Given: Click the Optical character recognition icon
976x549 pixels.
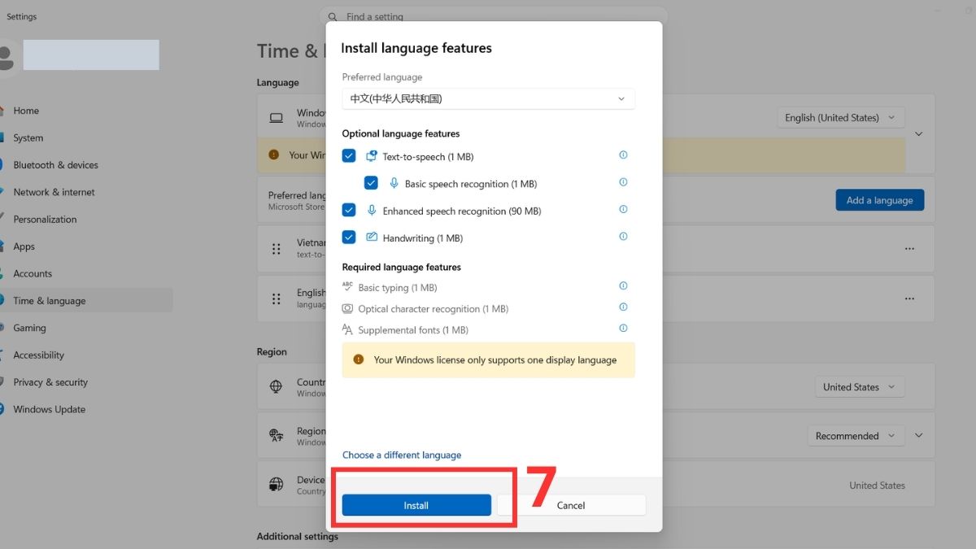Looking at the screenshot, I should [347, 308].
